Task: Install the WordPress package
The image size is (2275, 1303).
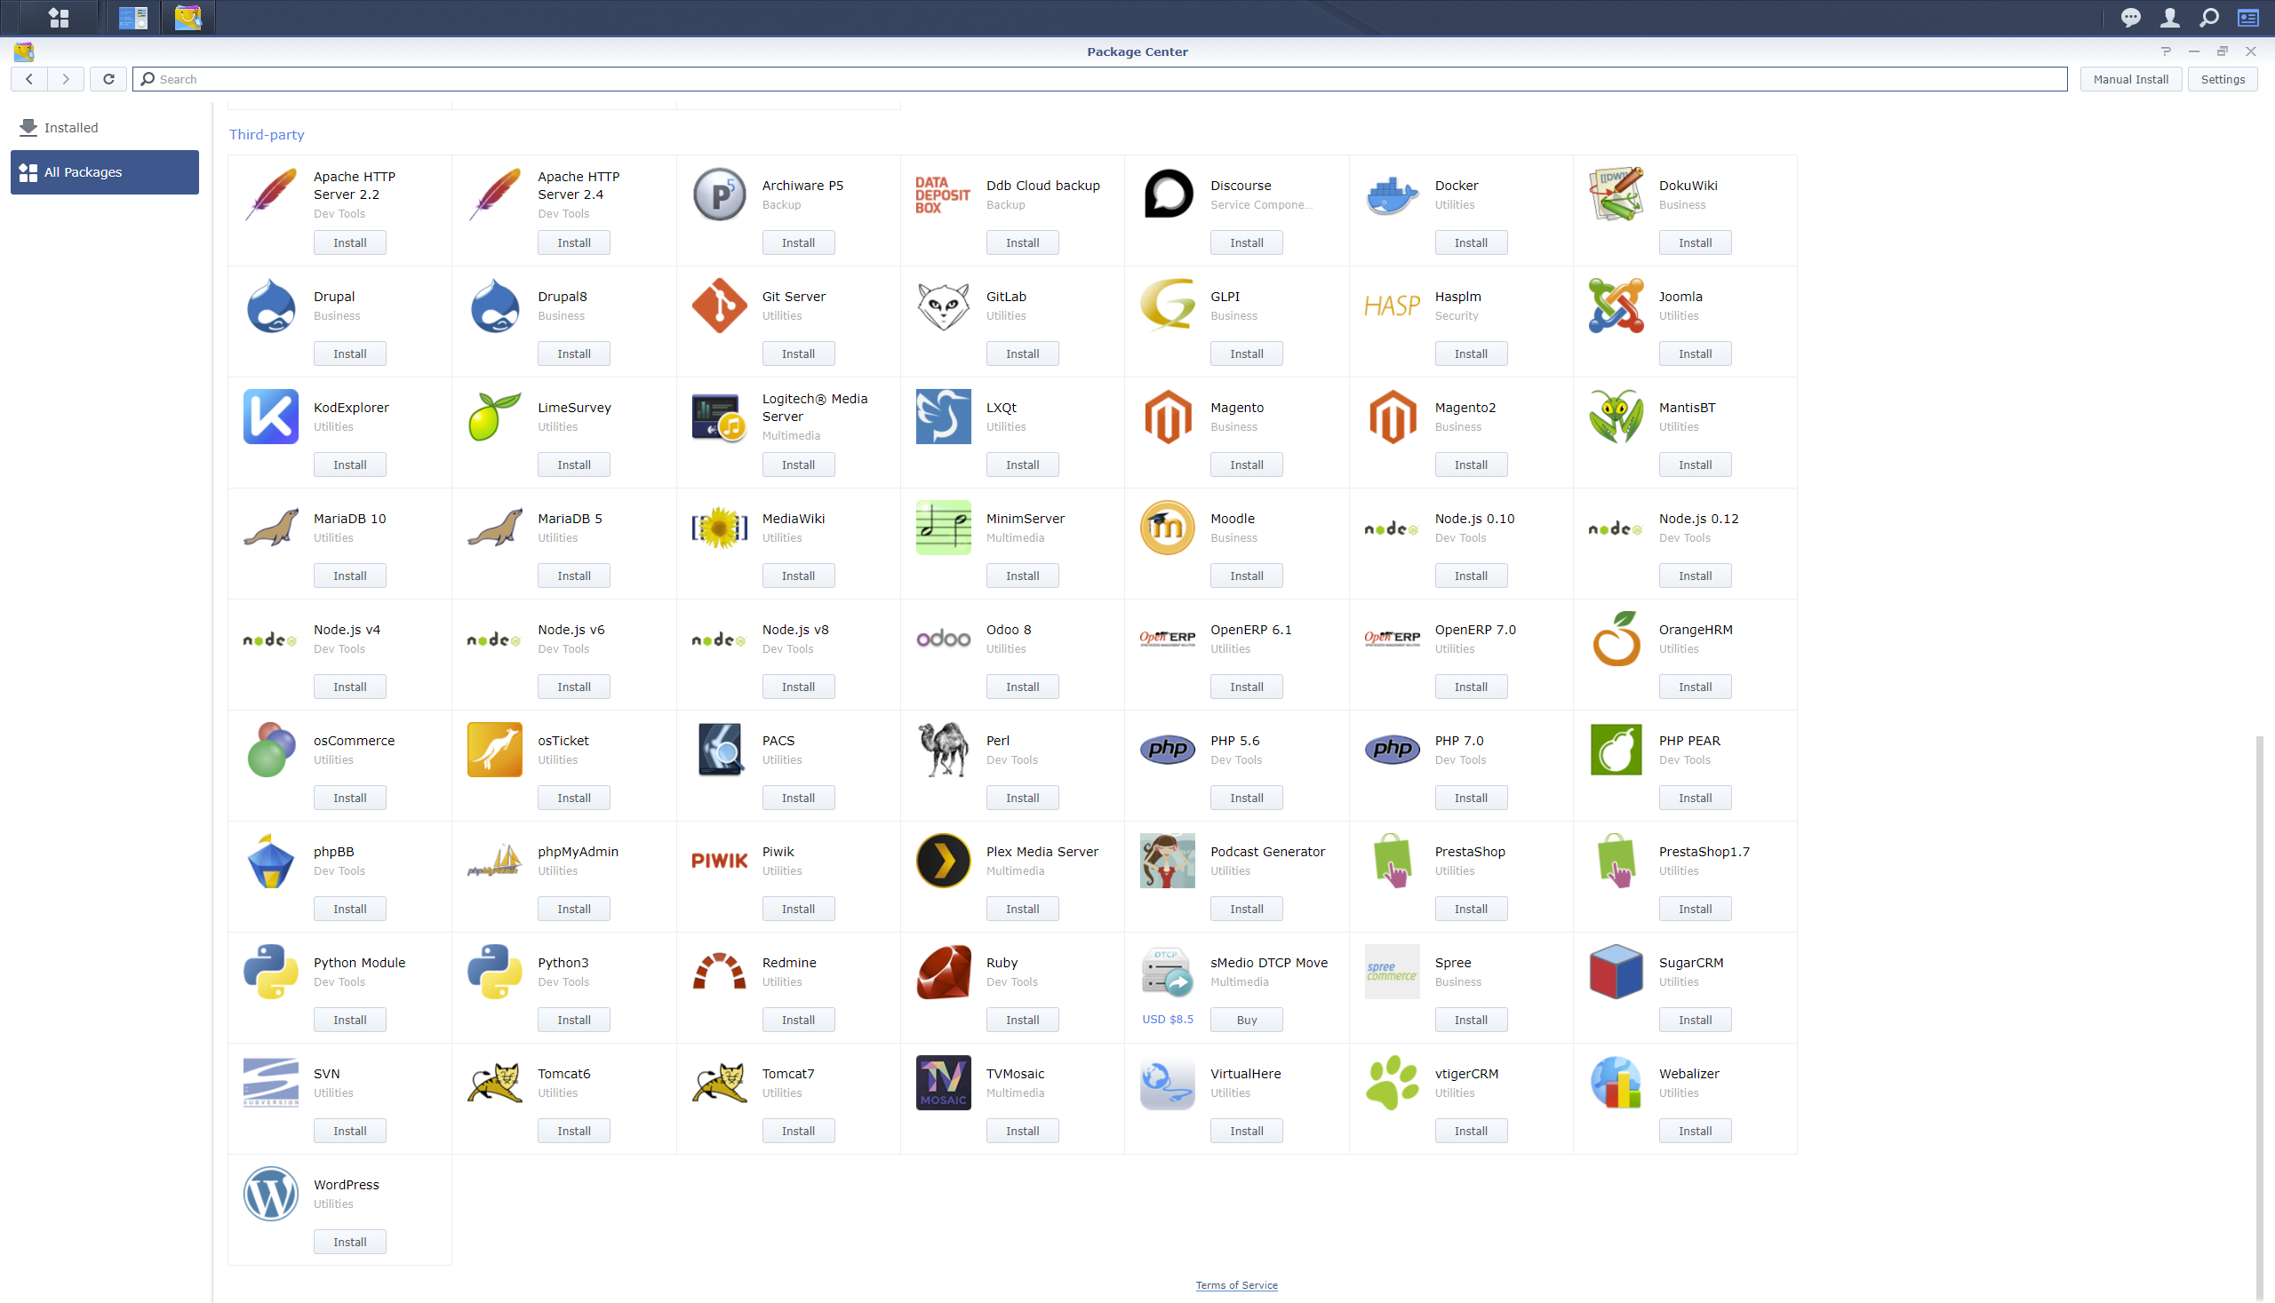Action: tap(349, 1241)
